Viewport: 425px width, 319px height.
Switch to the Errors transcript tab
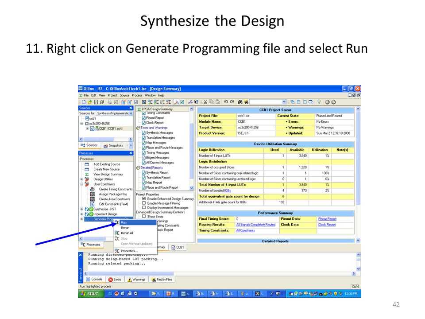(115, 280)
